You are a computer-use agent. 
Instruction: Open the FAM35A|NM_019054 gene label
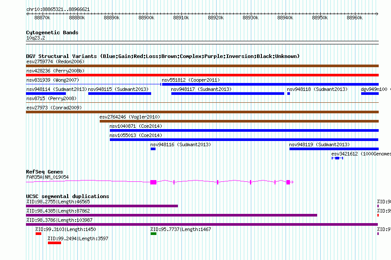pyautogui.click(x=47, y=177)
